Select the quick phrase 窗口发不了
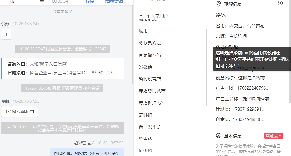Viewport: 291px width, 156px height. click(x=150, y=127)
